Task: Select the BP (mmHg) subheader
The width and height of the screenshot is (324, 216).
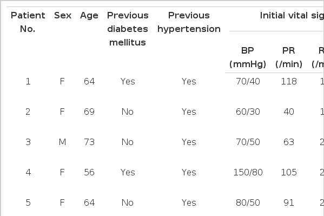Action: point(248,57)
